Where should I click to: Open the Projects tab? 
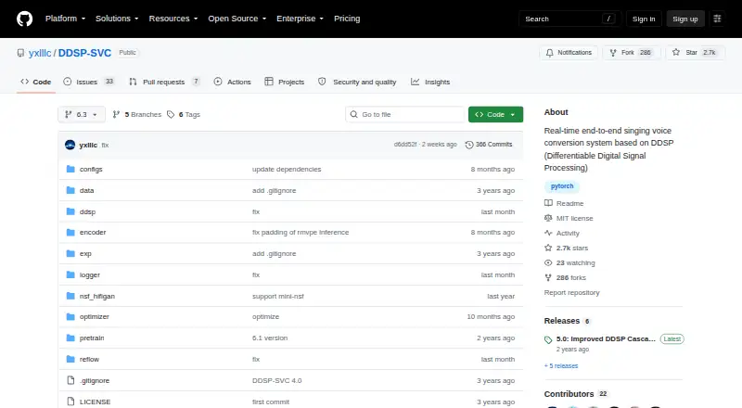(x=285, y=82)
